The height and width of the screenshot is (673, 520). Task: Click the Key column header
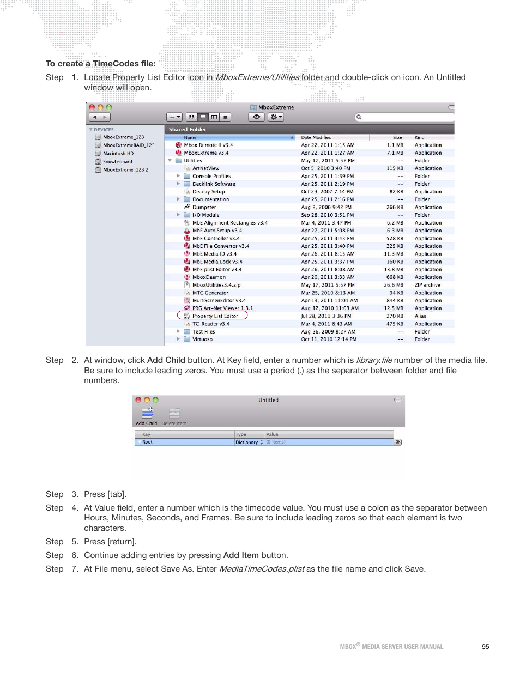point(185,434)
